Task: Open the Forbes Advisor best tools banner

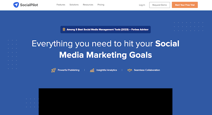Action: 105,30
